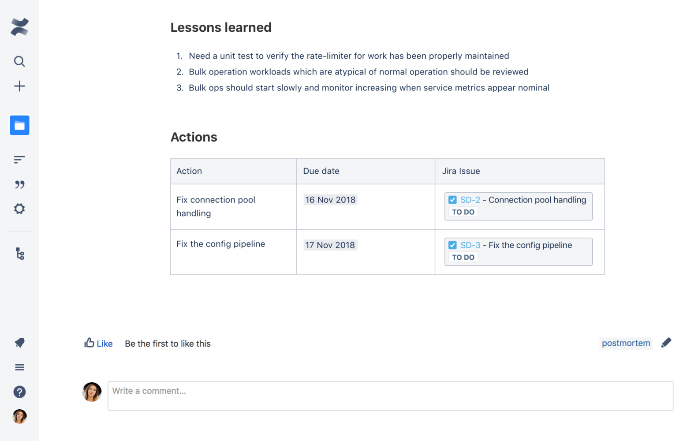Click the plus create icon
The width and height of the screenshot is (698, 441).
click(19, 86)
